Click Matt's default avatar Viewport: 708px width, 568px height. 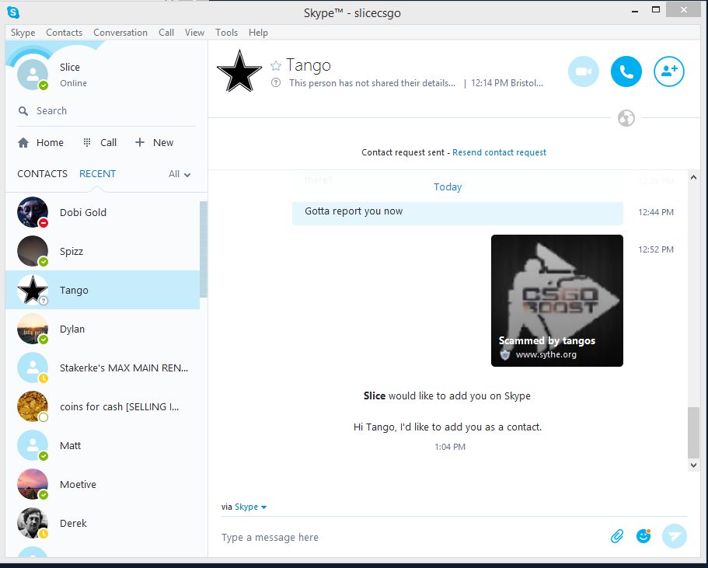pyautogui.click(x=33, y=445)
